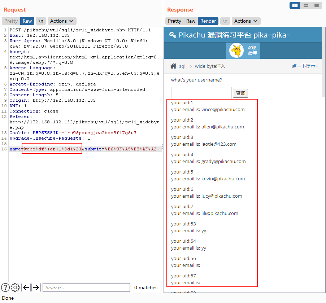Switch Response view to Raw tab

191,21
